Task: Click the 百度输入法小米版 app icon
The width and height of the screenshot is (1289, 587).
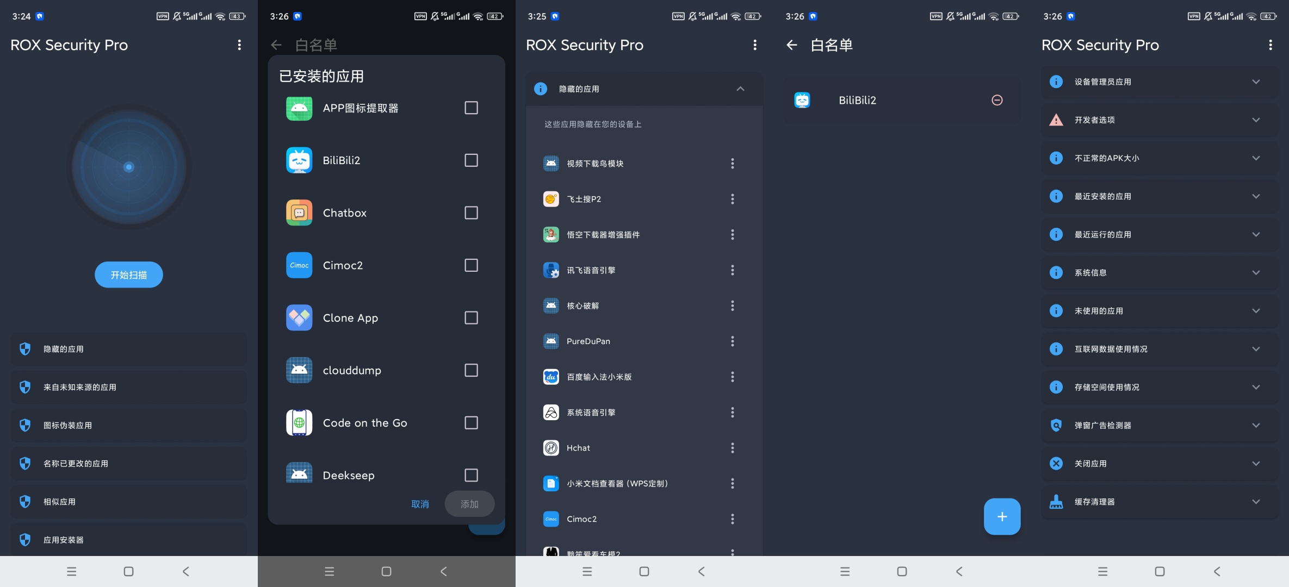Action: [551, 377]
